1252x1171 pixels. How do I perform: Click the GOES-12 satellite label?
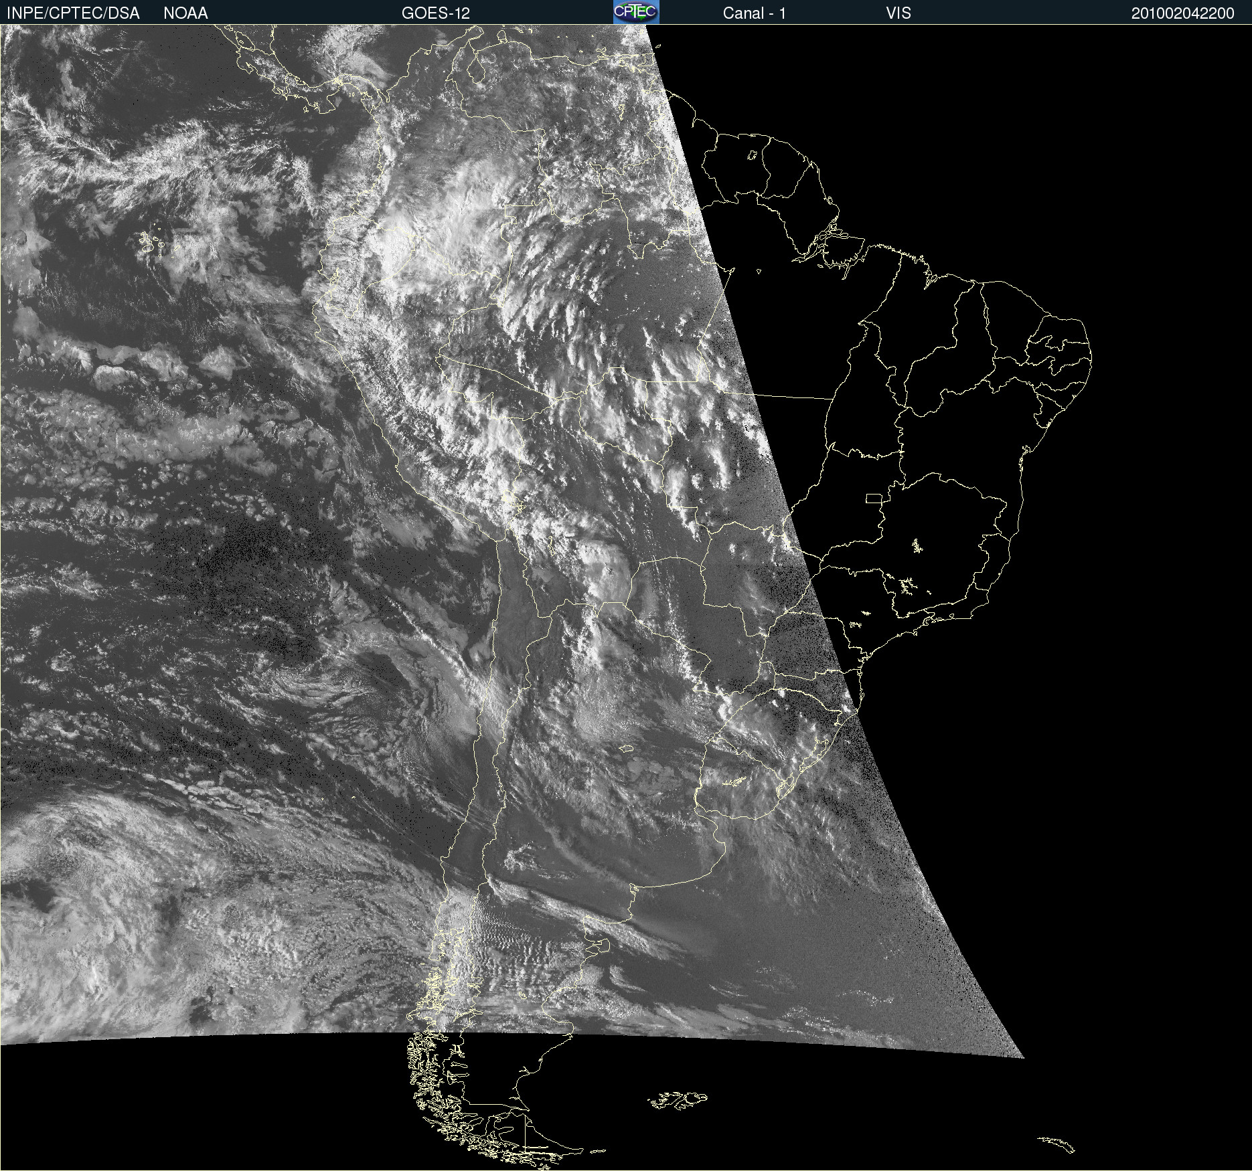point(436,13)
